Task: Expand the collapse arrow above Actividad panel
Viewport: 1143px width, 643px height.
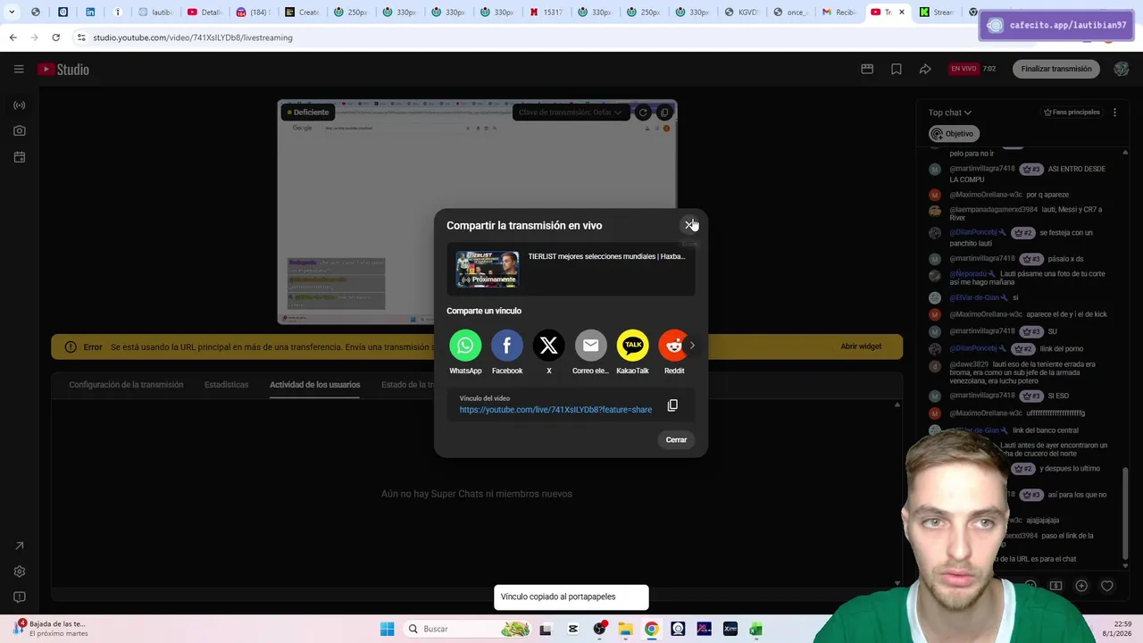Action: (897, 405)
